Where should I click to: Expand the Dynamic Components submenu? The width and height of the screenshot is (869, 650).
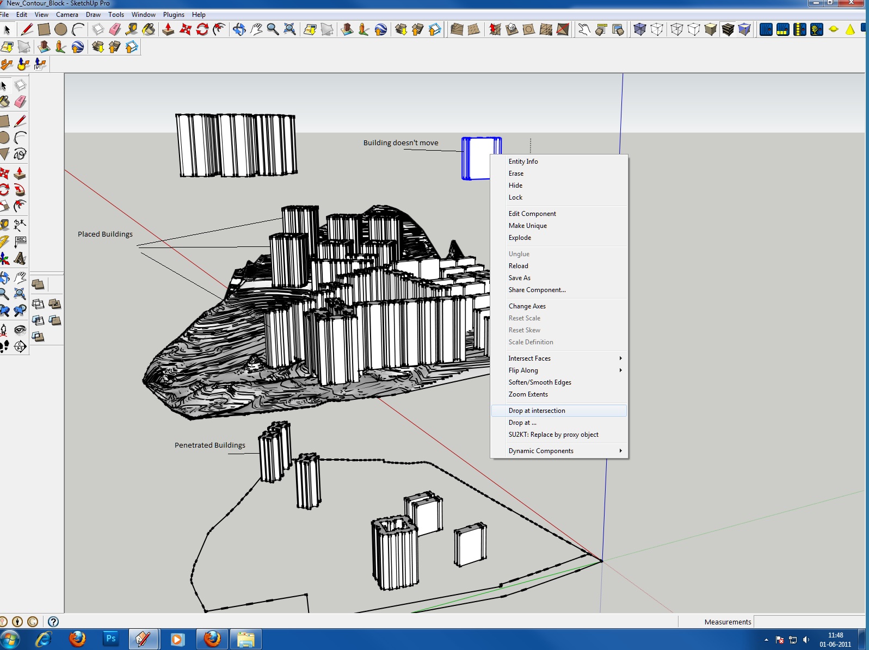point(559,451)
